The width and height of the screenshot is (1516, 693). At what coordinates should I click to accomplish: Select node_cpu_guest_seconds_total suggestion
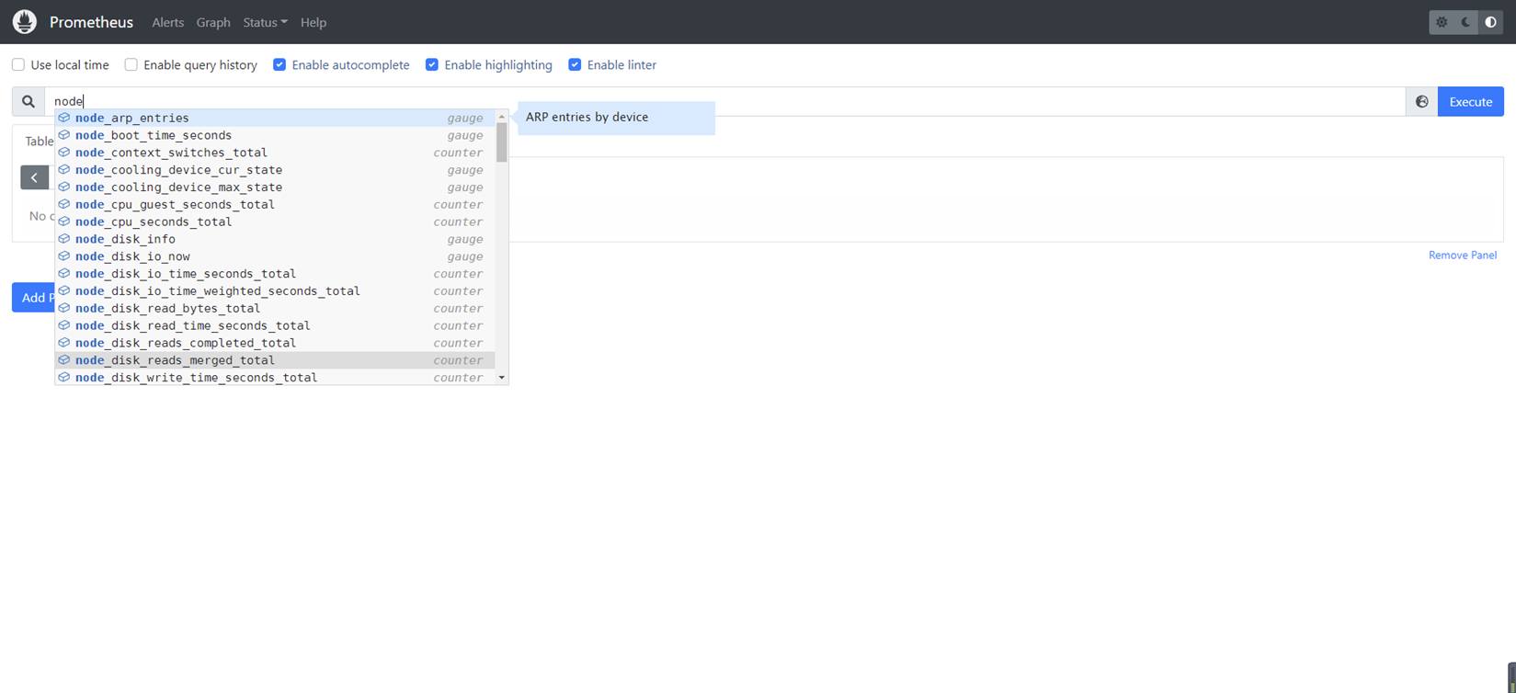pos(275,204)
